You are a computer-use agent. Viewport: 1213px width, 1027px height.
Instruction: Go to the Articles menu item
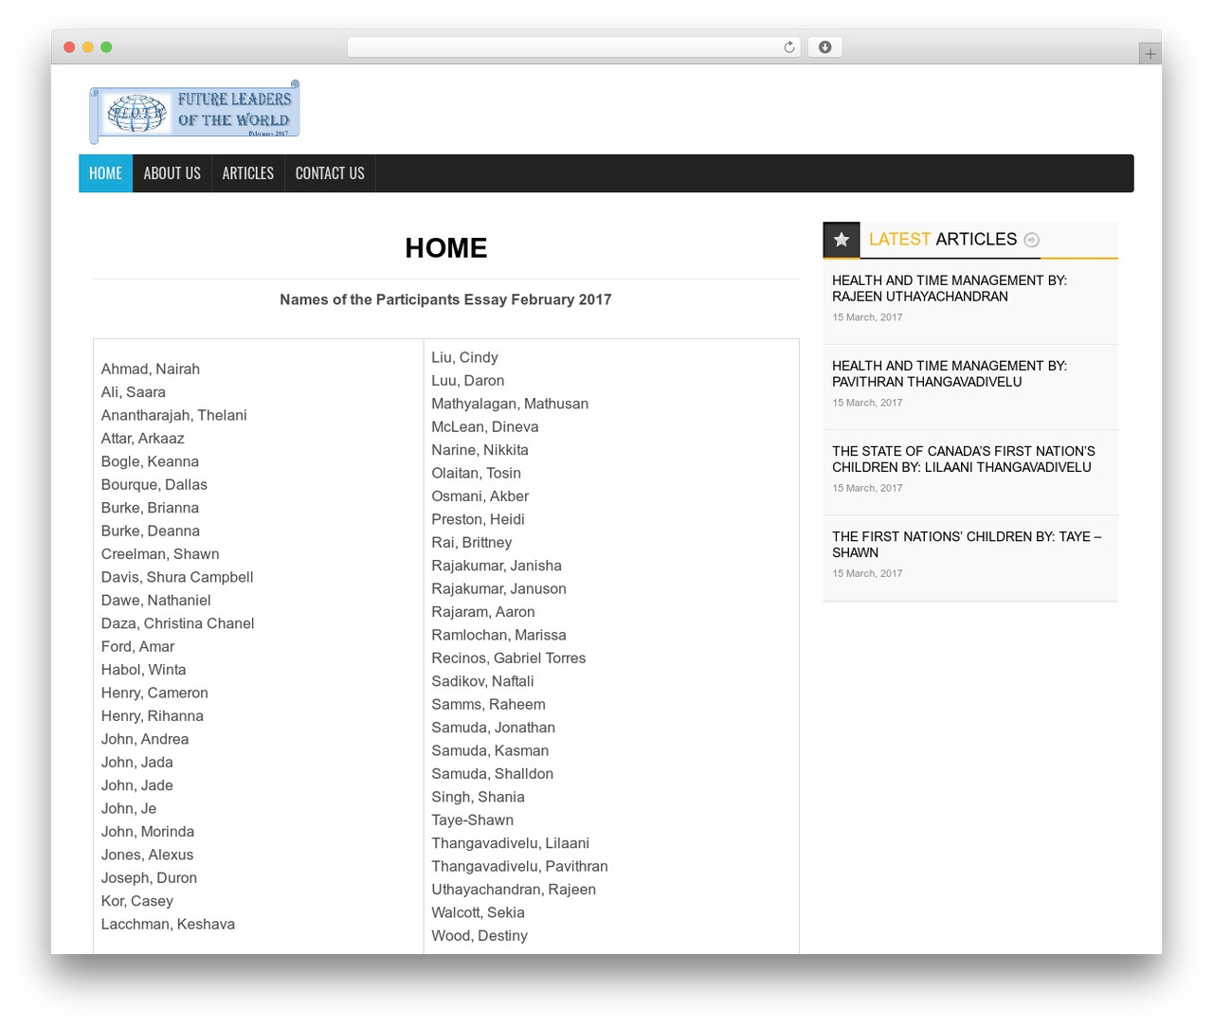248,173
